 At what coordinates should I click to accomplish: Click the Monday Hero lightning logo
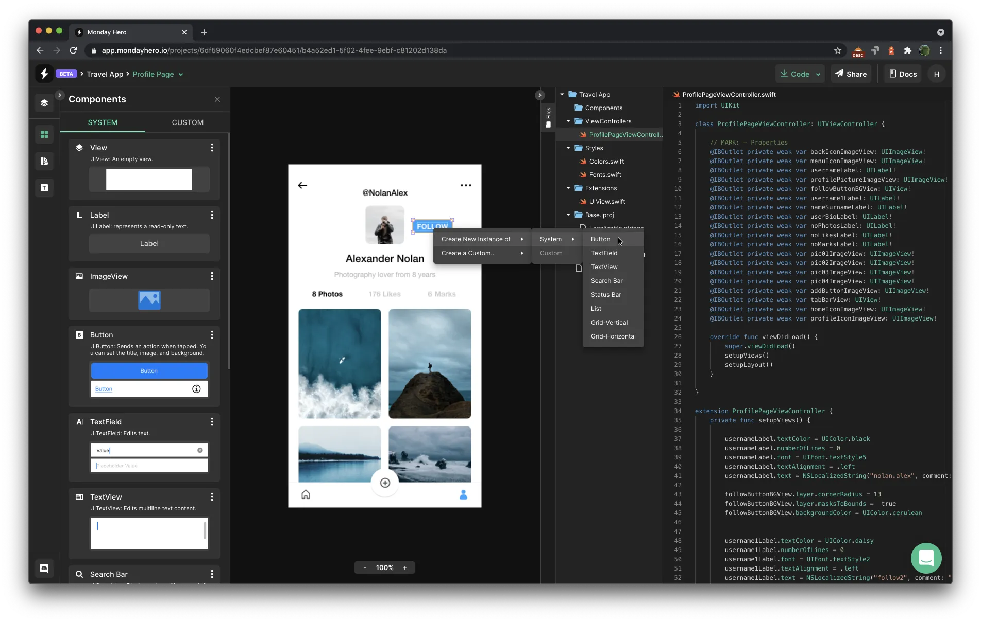[44, 74]
